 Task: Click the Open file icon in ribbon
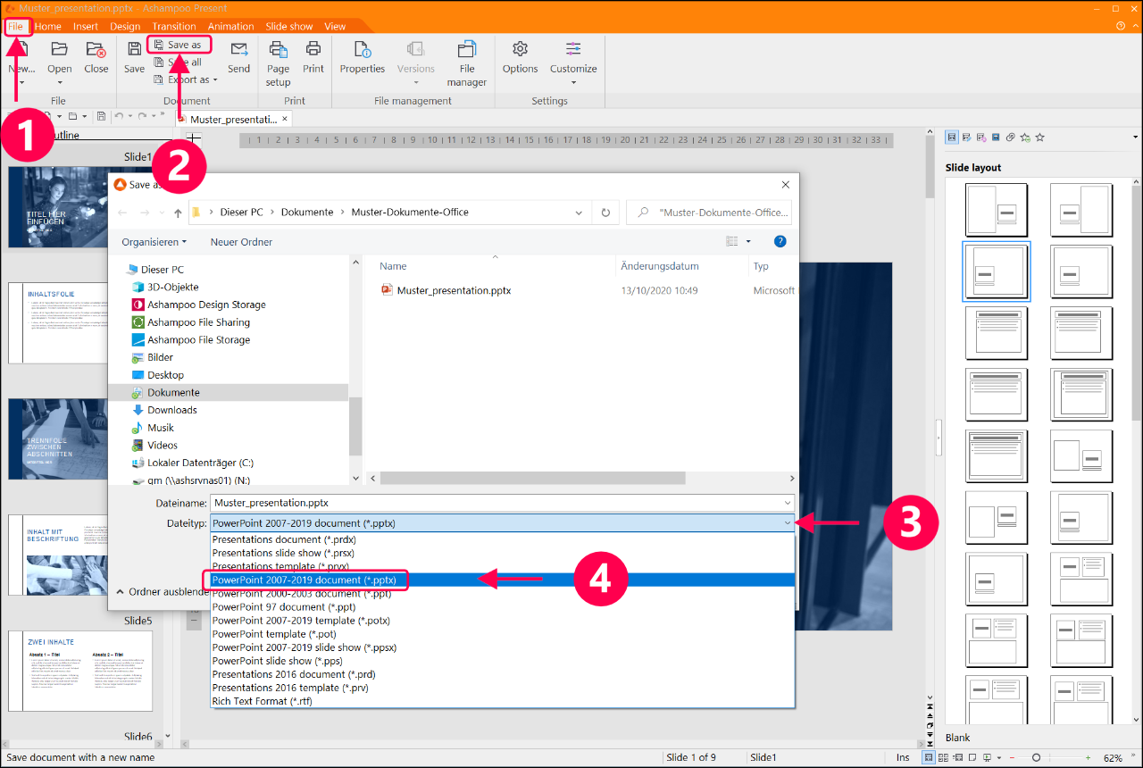[59, 50]
